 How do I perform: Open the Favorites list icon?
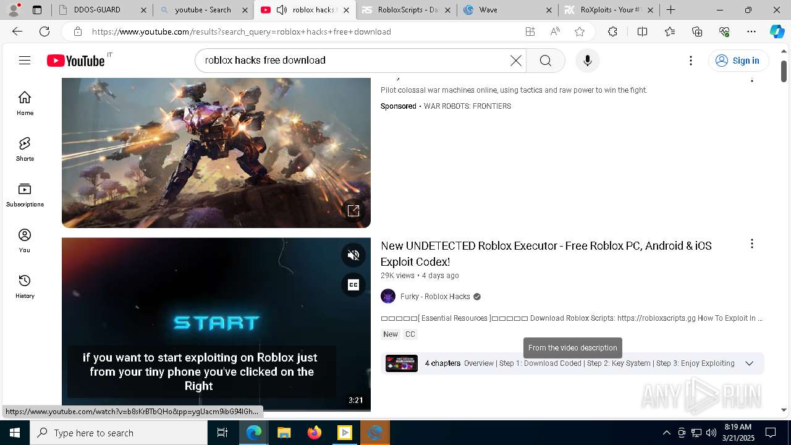[670, 32]
